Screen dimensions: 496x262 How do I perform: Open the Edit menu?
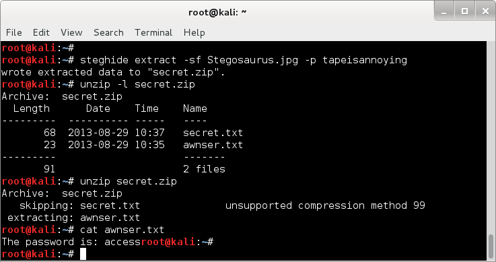(41, 32)
